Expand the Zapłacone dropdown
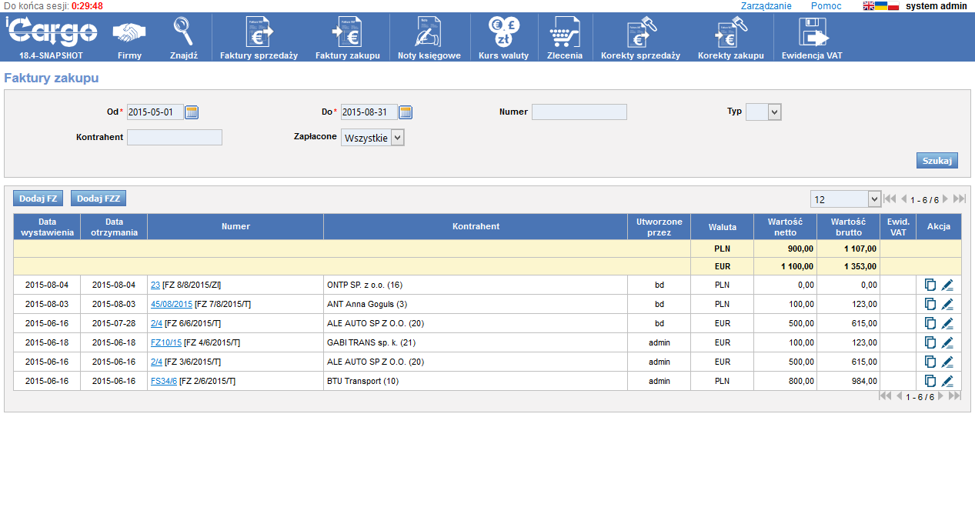The image size is (975, 524). coord(397,138)
